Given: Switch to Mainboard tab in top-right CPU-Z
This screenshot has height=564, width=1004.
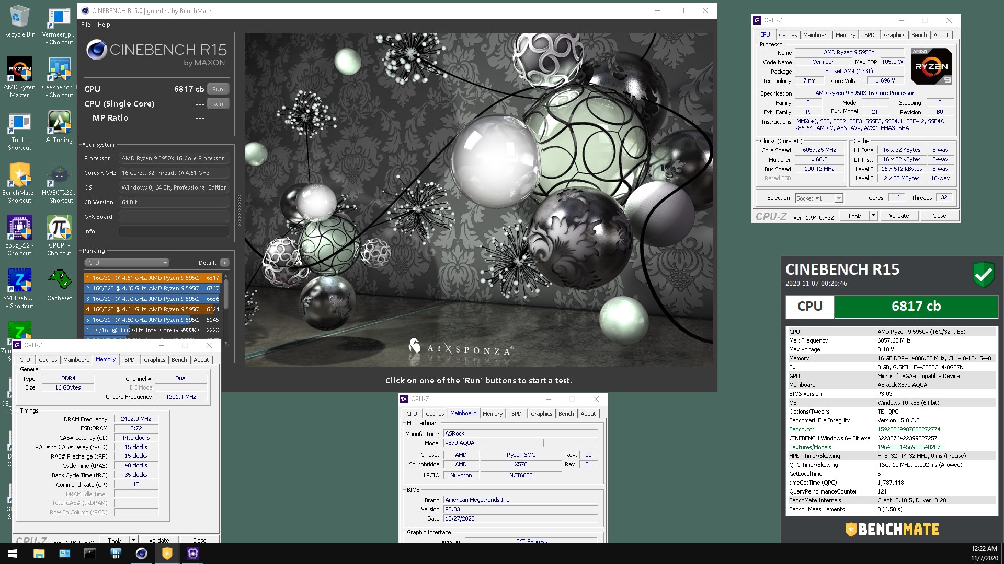Looking at the screenshot, I should tap(816, 35).
